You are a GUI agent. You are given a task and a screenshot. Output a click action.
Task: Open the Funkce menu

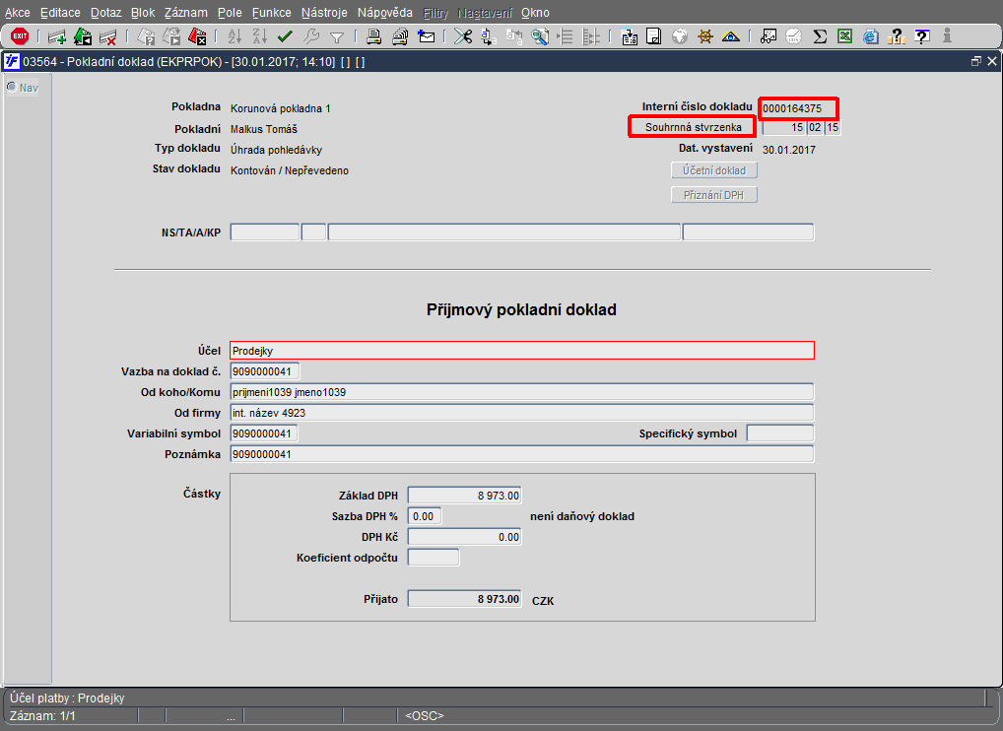click(x=271, y=13)
